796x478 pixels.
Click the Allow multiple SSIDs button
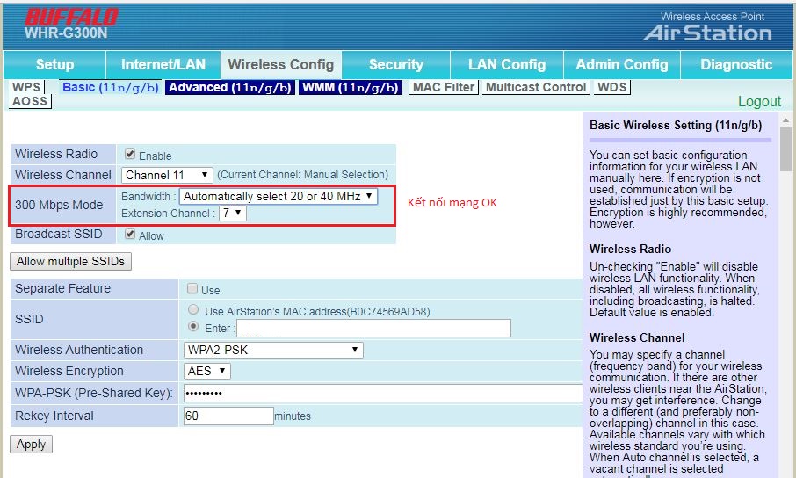70,262
